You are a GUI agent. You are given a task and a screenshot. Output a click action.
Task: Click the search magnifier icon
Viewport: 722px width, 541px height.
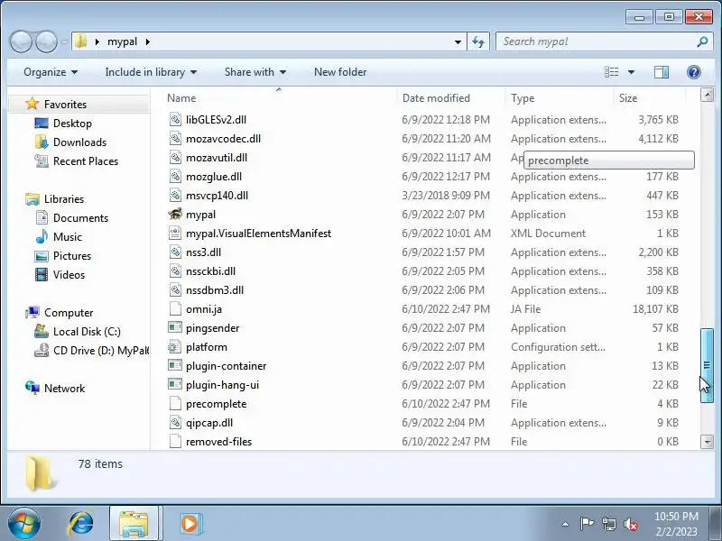702,41
